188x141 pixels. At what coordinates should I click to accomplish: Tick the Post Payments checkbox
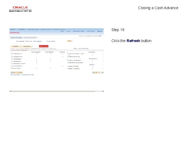(12, 61)
